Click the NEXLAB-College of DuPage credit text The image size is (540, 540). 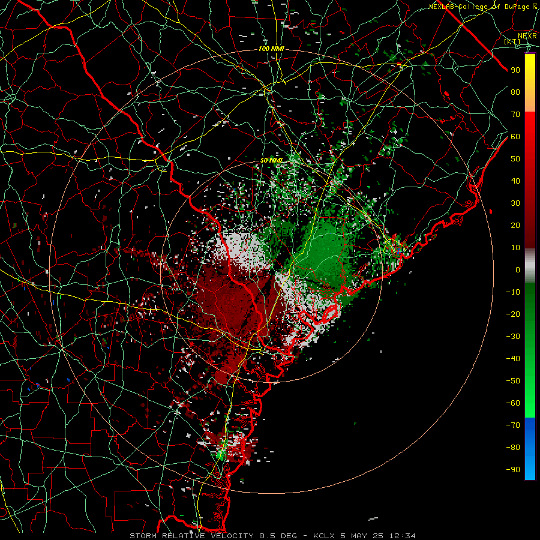click(x=483, y=7)
